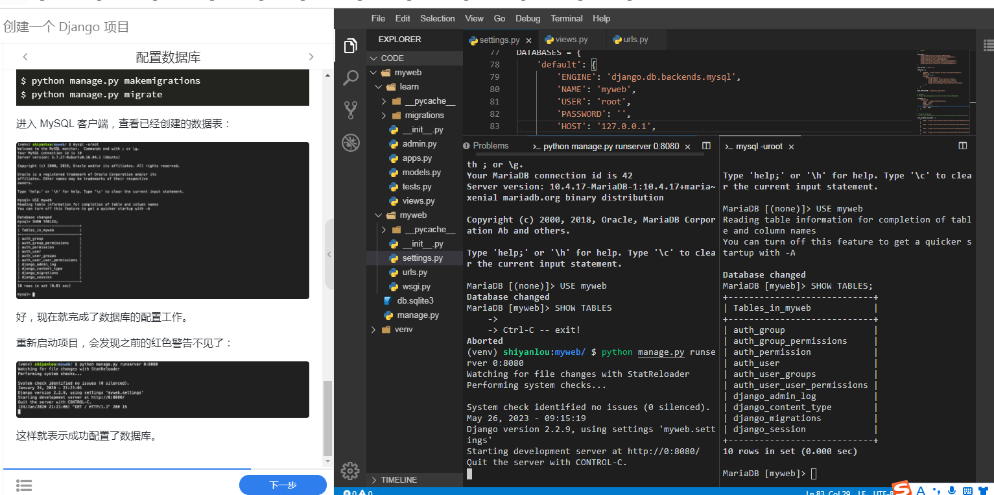Close the runserver terminal tab
994x495 pixels.
coord(687,147)
